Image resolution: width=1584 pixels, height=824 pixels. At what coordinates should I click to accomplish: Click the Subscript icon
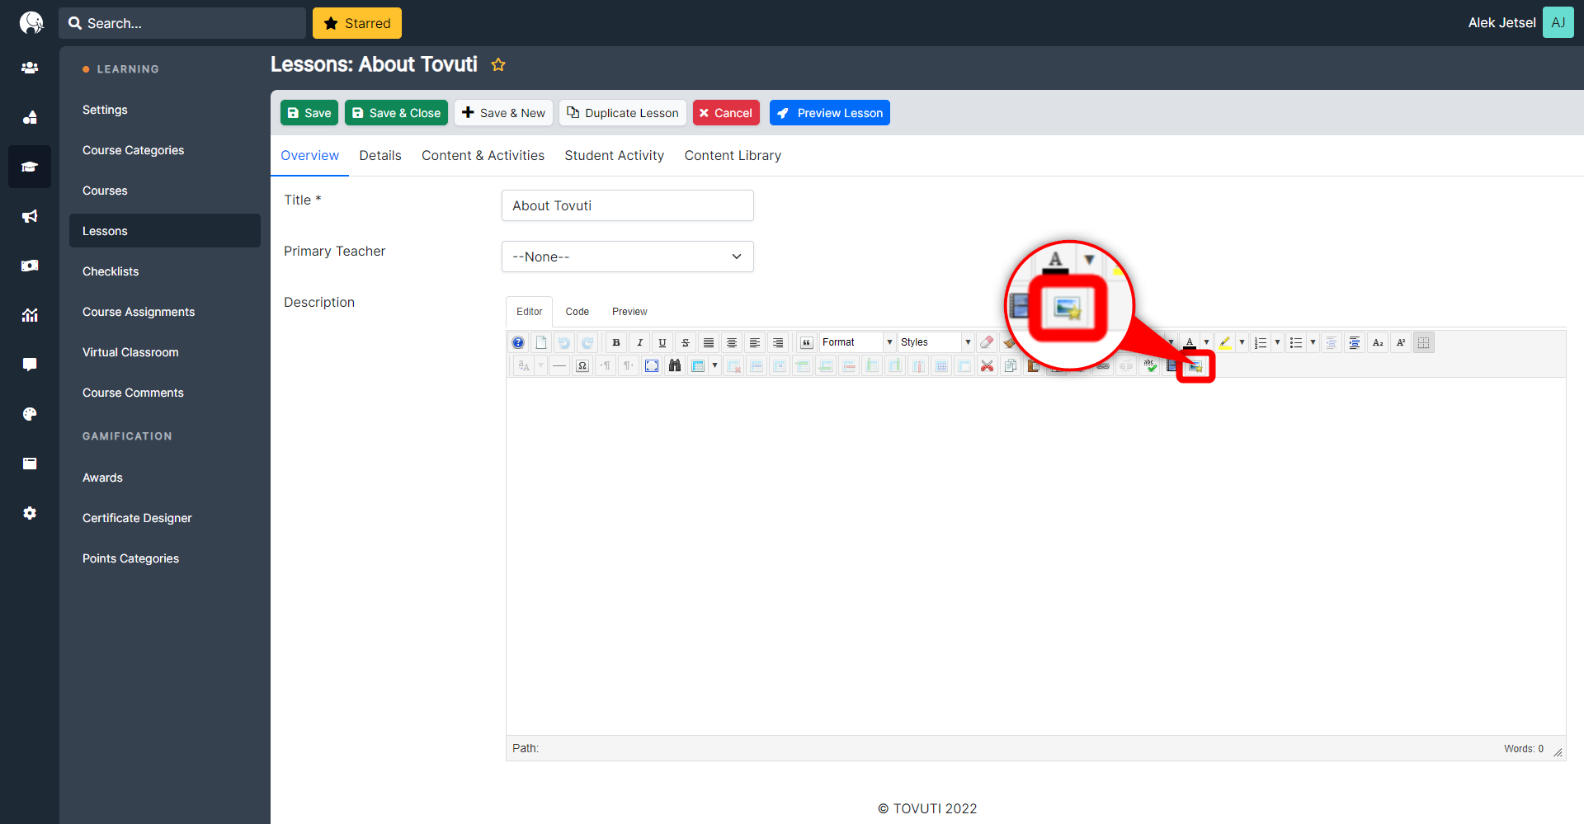point(1378,342)
